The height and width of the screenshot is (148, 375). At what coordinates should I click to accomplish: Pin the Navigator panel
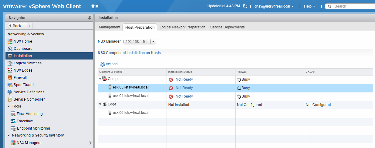(x=90, y=18)
